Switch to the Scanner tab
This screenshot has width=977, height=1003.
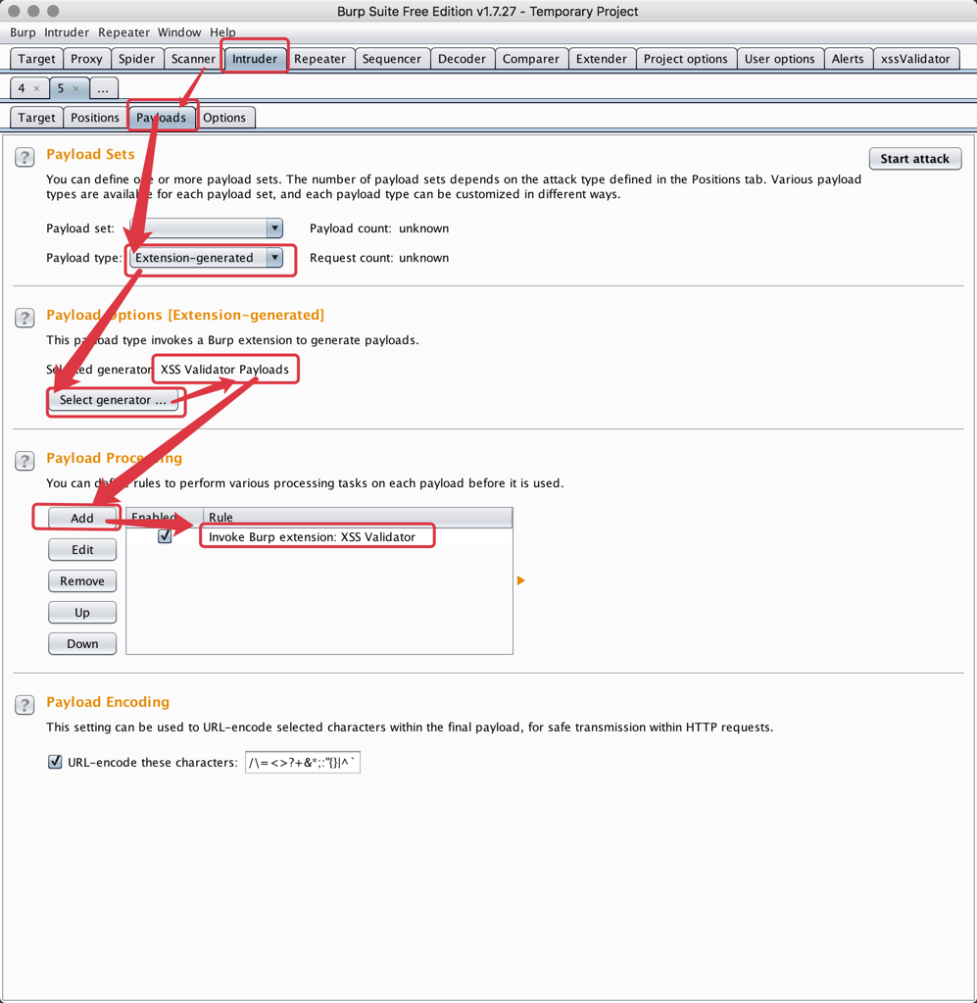[193, 59]
